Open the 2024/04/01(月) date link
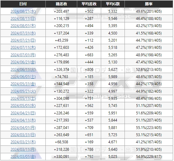The width and height of the screenshot is (174, 161). [23, 128]
